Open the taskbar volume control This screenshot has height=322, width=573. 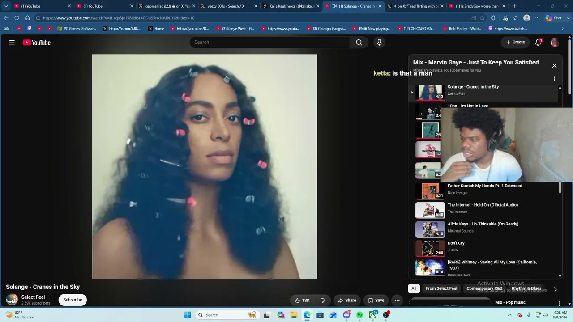click(546, 315)
